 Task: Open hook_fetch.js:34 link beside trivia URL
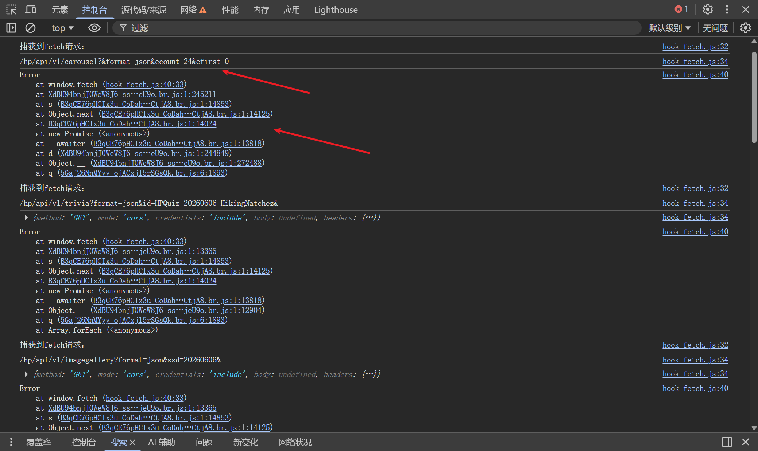click(x=695, y=203)
